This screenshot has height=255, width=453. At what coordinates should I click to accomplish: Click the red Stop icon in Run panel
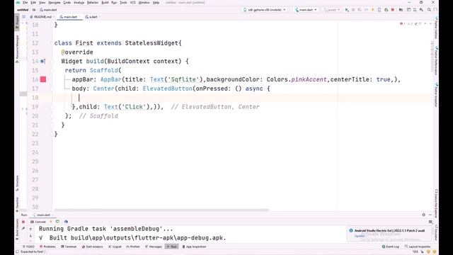[23, 222]
